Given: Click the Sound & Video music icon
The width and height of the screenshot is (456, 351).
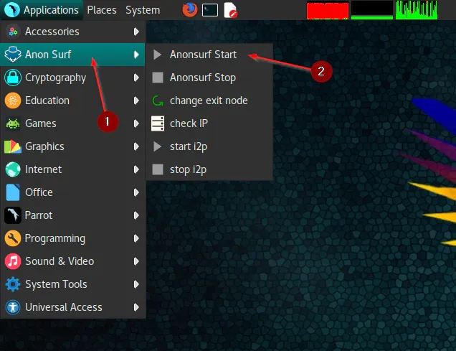Looking at the screenshot, I should (13, 261).
